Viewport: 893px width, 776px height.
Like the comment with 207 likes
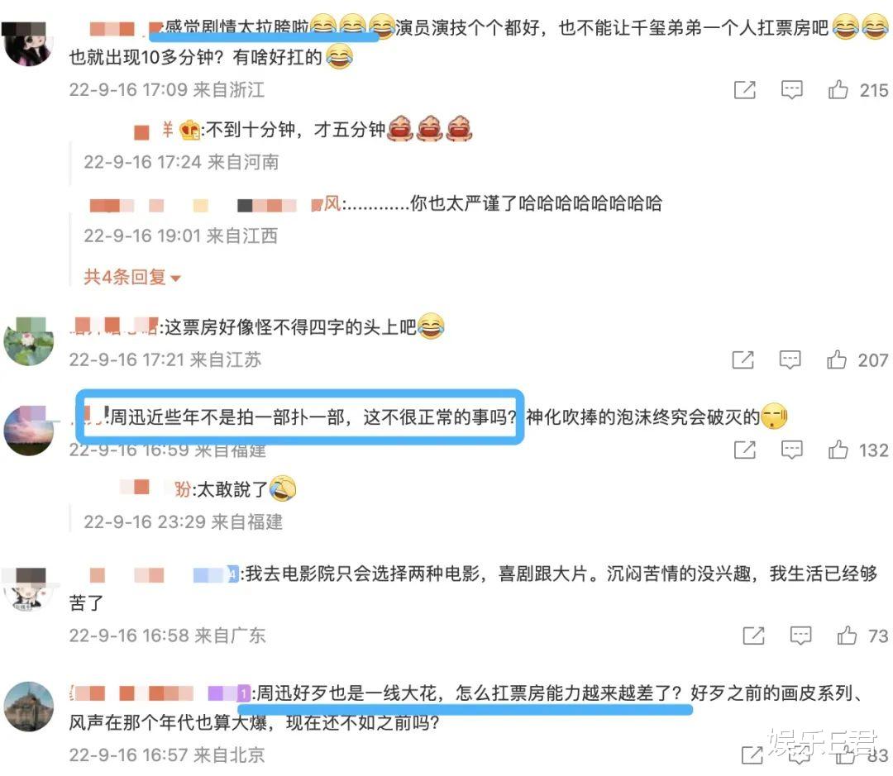[x=837, y=359]
